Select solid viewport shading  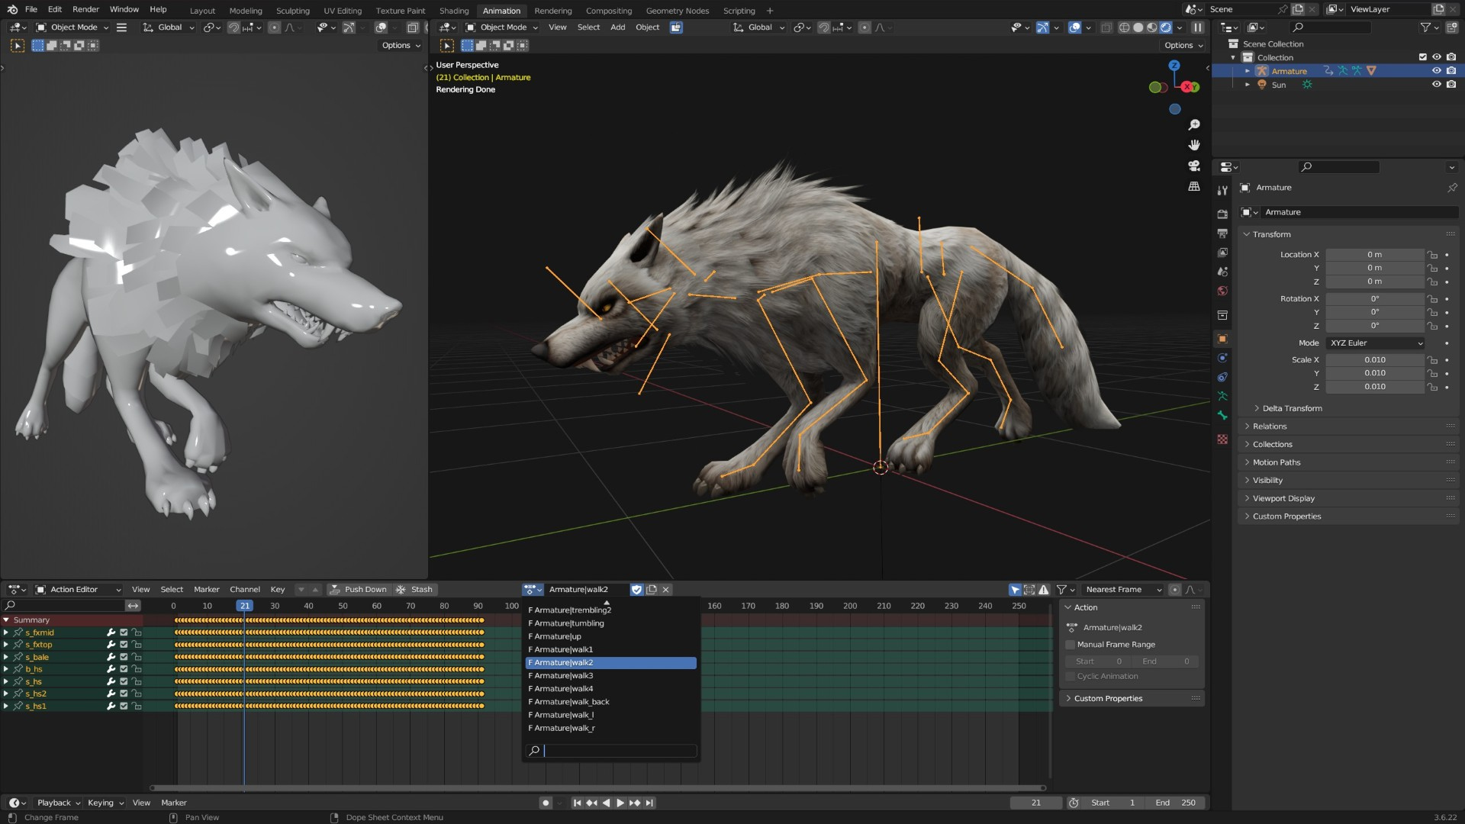[x=1138, y=27]
